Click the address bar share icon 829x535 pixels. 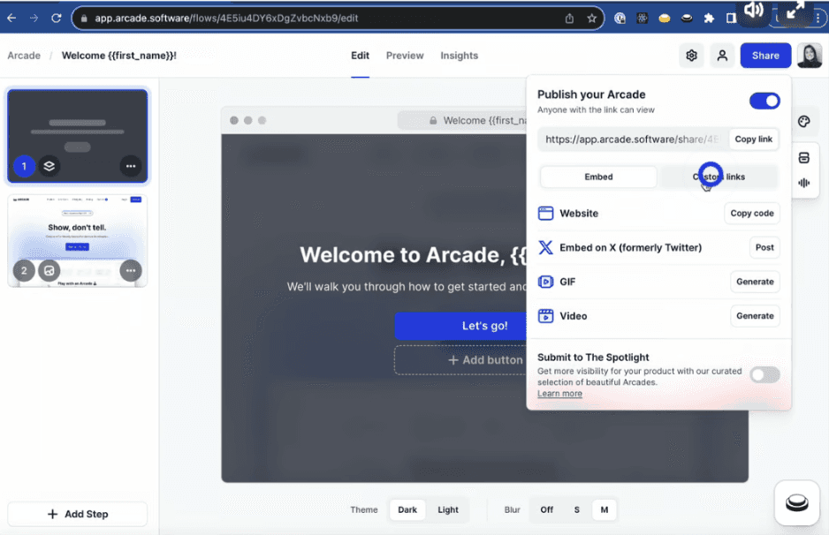569,19
